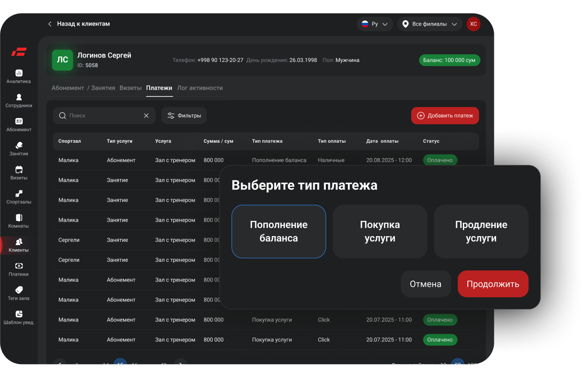This screenshot has width=586, height=378.
Task: Open Теги зала tag icon
Action: [x=18, y=290]
